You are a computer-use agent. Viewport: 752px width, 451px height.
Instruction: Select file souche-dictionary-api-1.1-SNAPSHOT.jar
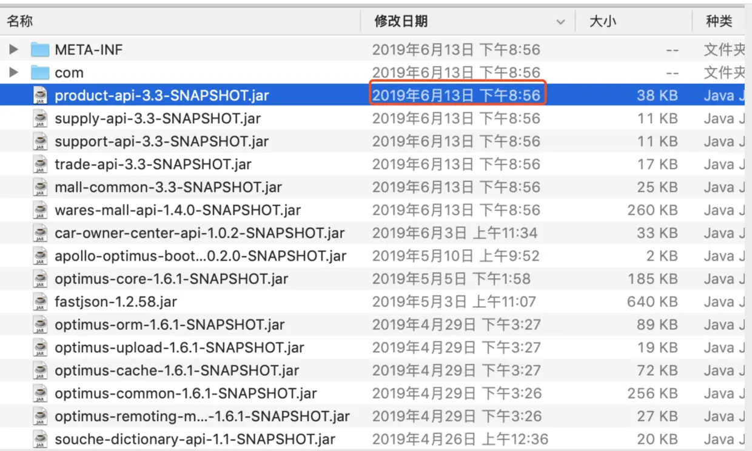pos(195,439)
